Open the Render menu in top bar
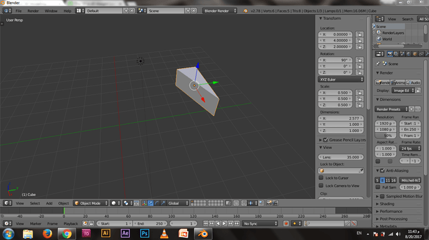The width and height of the screenshot is (429, 240). coord(33,11)
